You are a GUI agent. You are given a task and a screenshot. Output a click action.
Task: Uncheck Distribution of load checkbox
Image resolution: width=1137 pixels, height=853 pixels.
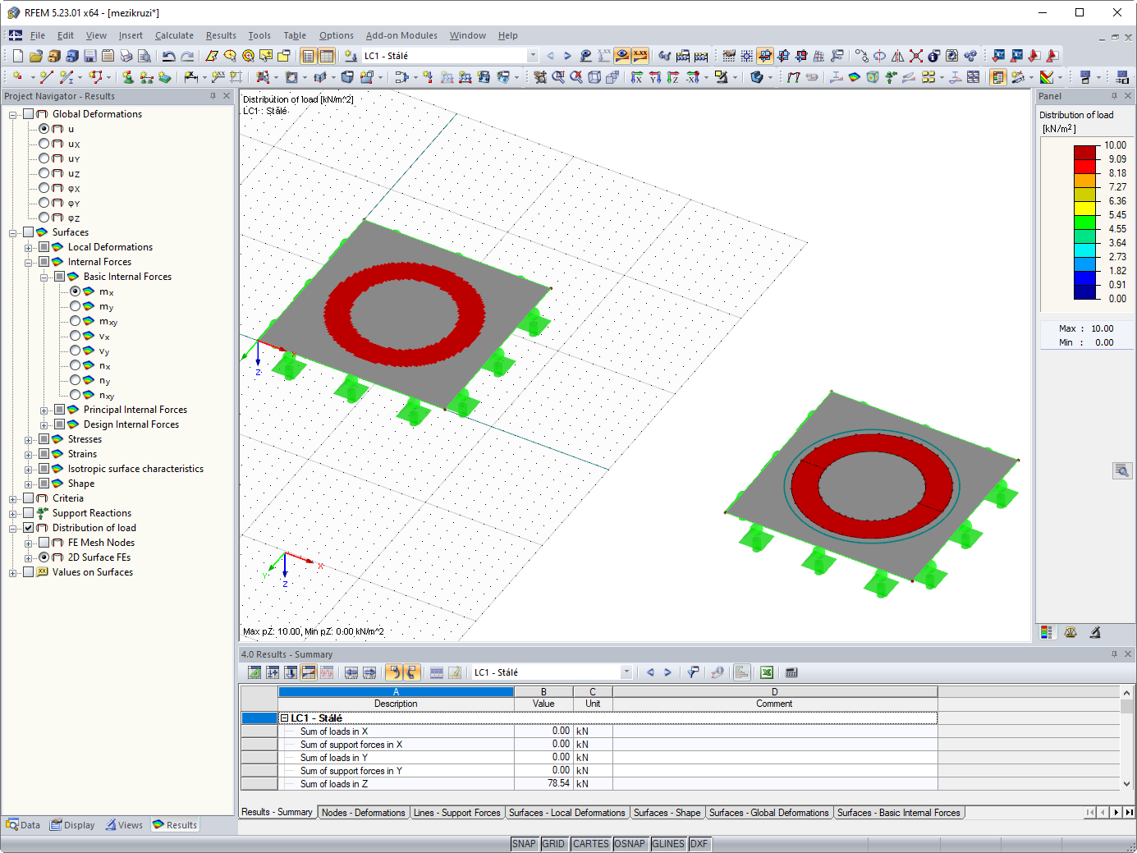tap(29, 528)
